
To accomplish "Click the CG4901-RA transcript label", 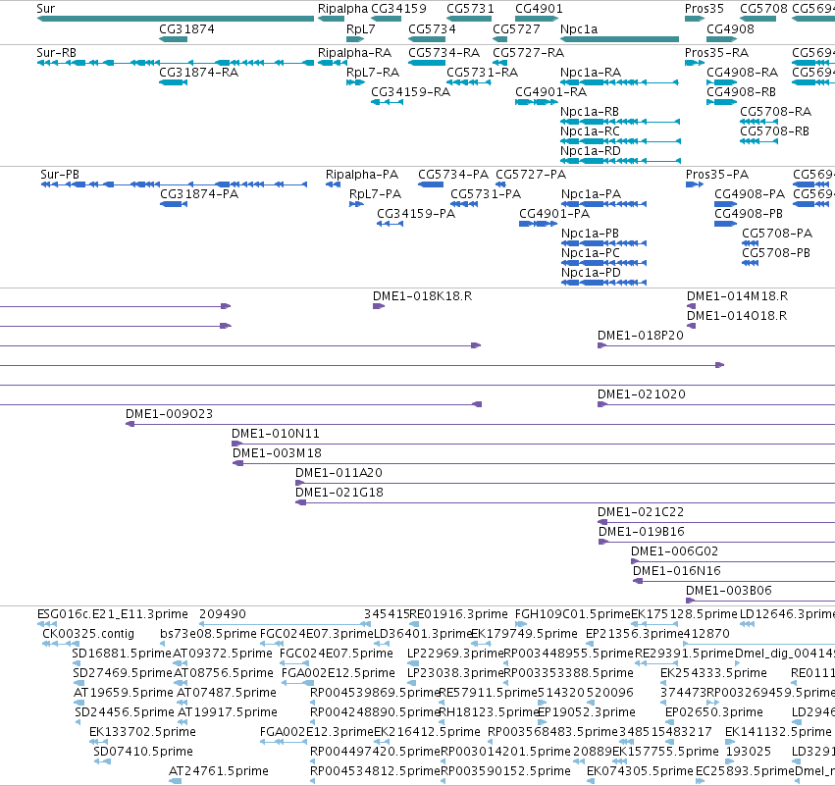I will coord(550,91).
